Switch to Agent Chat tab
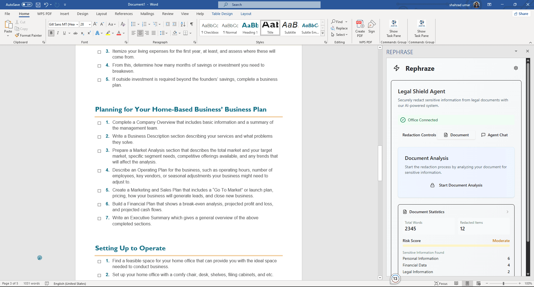 (x=494, y=135)
